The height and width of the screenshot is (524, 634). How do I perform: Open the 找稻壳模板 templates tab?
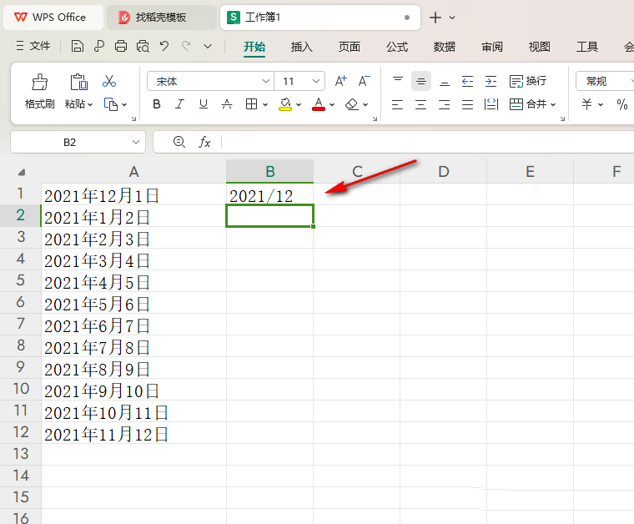coord(161,18)
